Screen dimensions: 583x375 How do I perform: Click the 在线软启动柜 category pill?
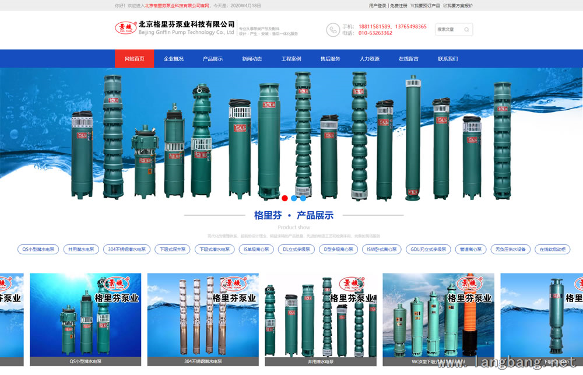click(x=553, y=249)
